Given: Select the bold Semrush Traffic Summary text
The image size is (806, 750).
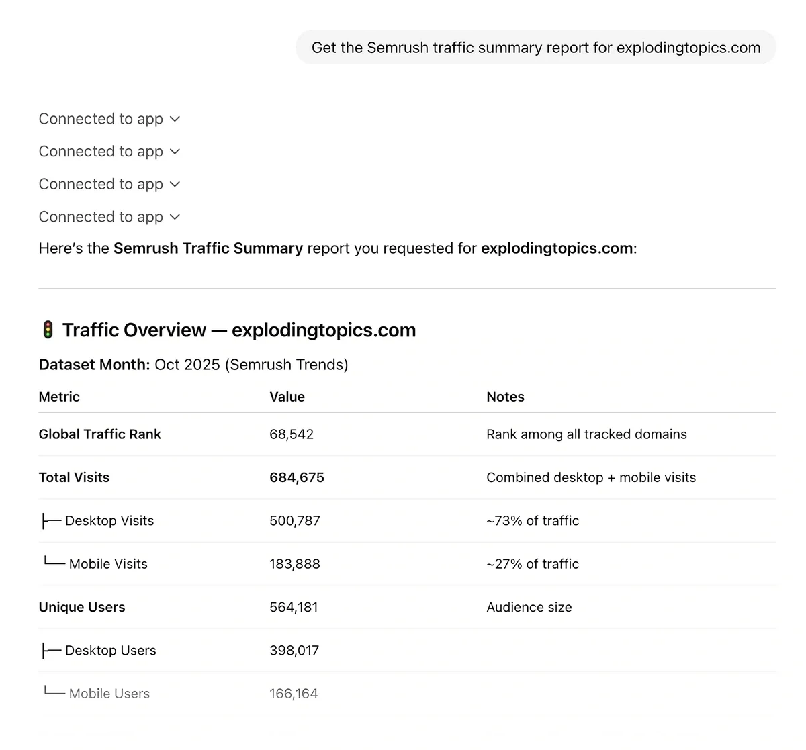Looking at the screenshot, I should [x=208, y=248].
